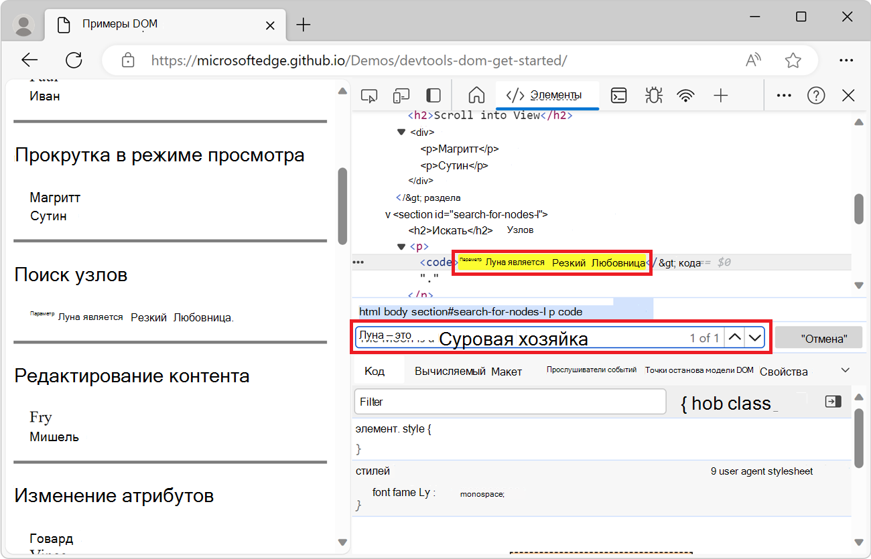Add page to favorites with the star icon
The width and height of the screenshot is (871, 559).
[793, 60]
